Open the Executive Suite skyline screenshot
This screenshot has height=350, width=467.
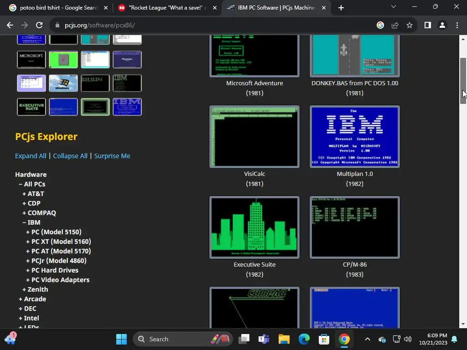254,227
